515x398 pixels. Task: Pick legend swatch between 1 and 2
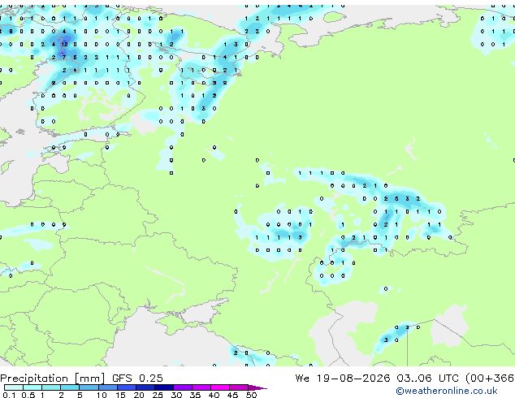51,387
